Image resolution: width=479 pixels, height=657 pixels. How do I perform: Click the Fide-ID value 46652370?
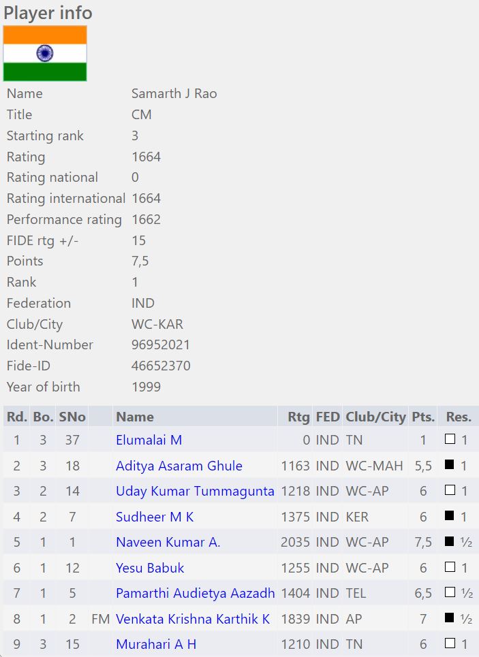(x=161, y=366)
